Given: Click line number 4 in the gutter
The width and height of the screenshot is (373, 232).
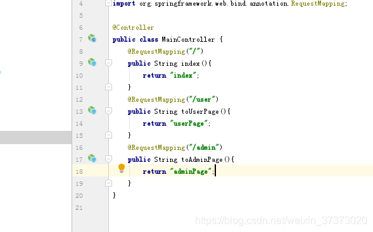Looking at the screenshot, I should [81, 4].
